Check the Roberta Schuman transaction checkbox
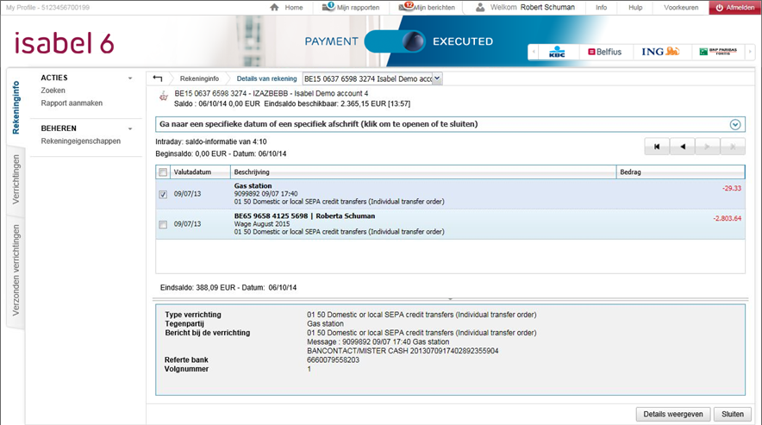 (164, 224)
